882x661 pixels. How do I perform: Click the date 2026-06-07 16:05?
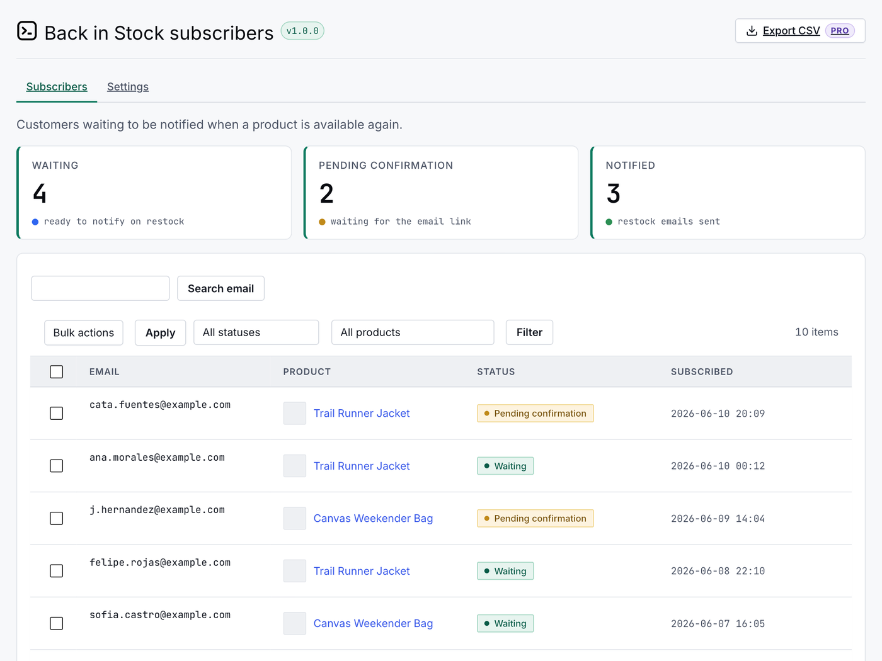[718, 624]
